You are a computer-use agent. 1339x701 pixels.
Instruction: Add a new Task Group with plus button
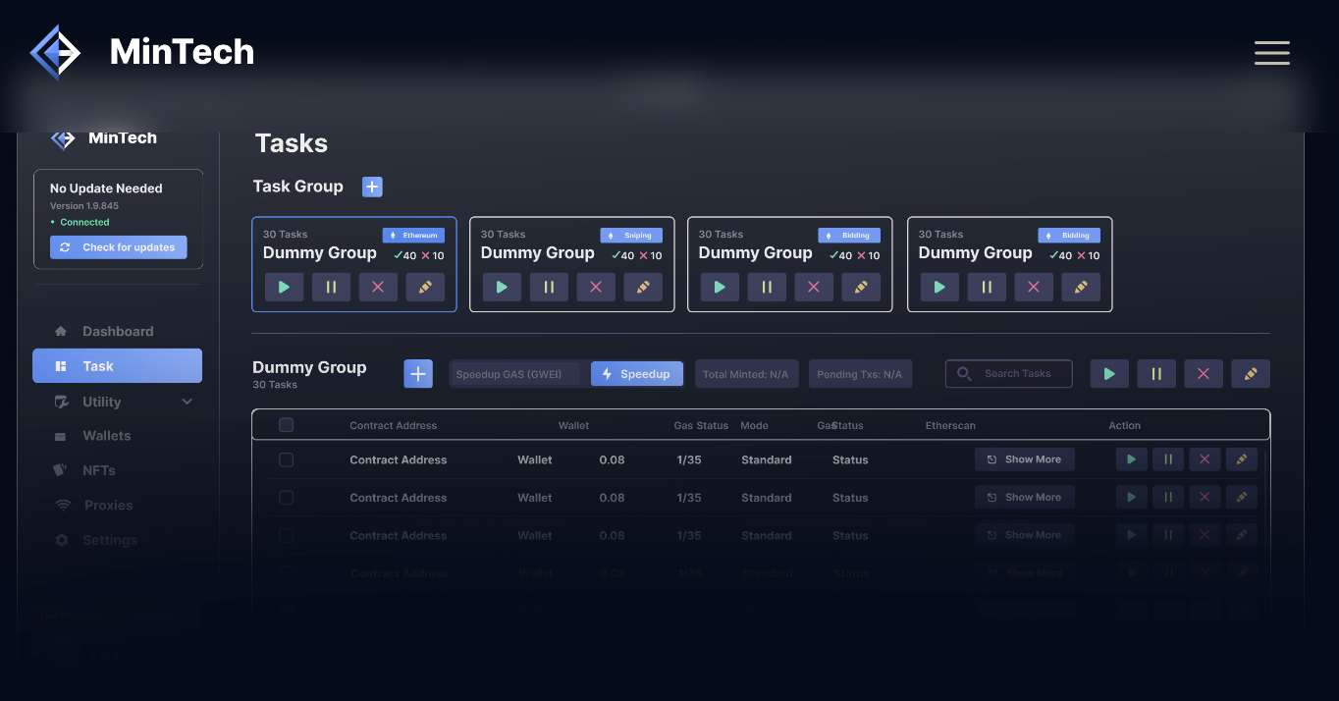pos(372,187)
